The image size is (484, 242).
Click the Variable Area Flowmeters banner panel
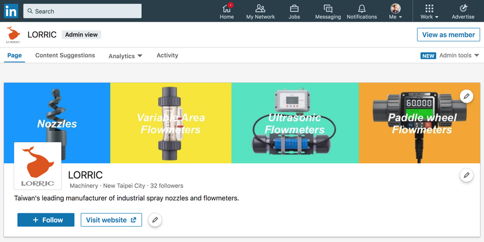171,123
